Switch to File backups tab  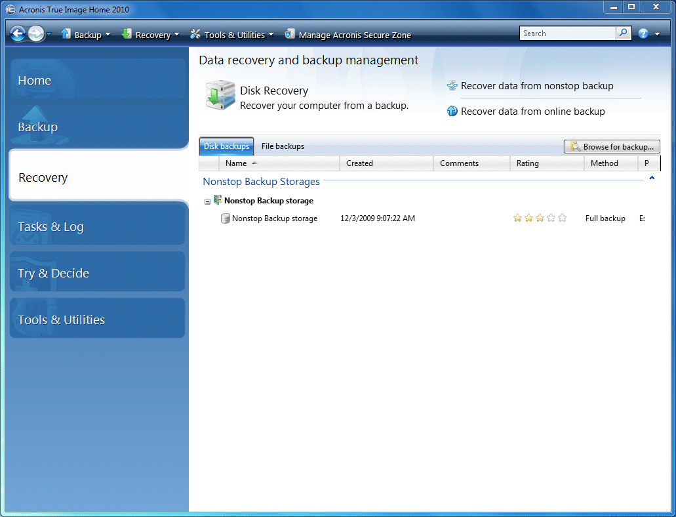pyautogui.click(x=283, y=146)
